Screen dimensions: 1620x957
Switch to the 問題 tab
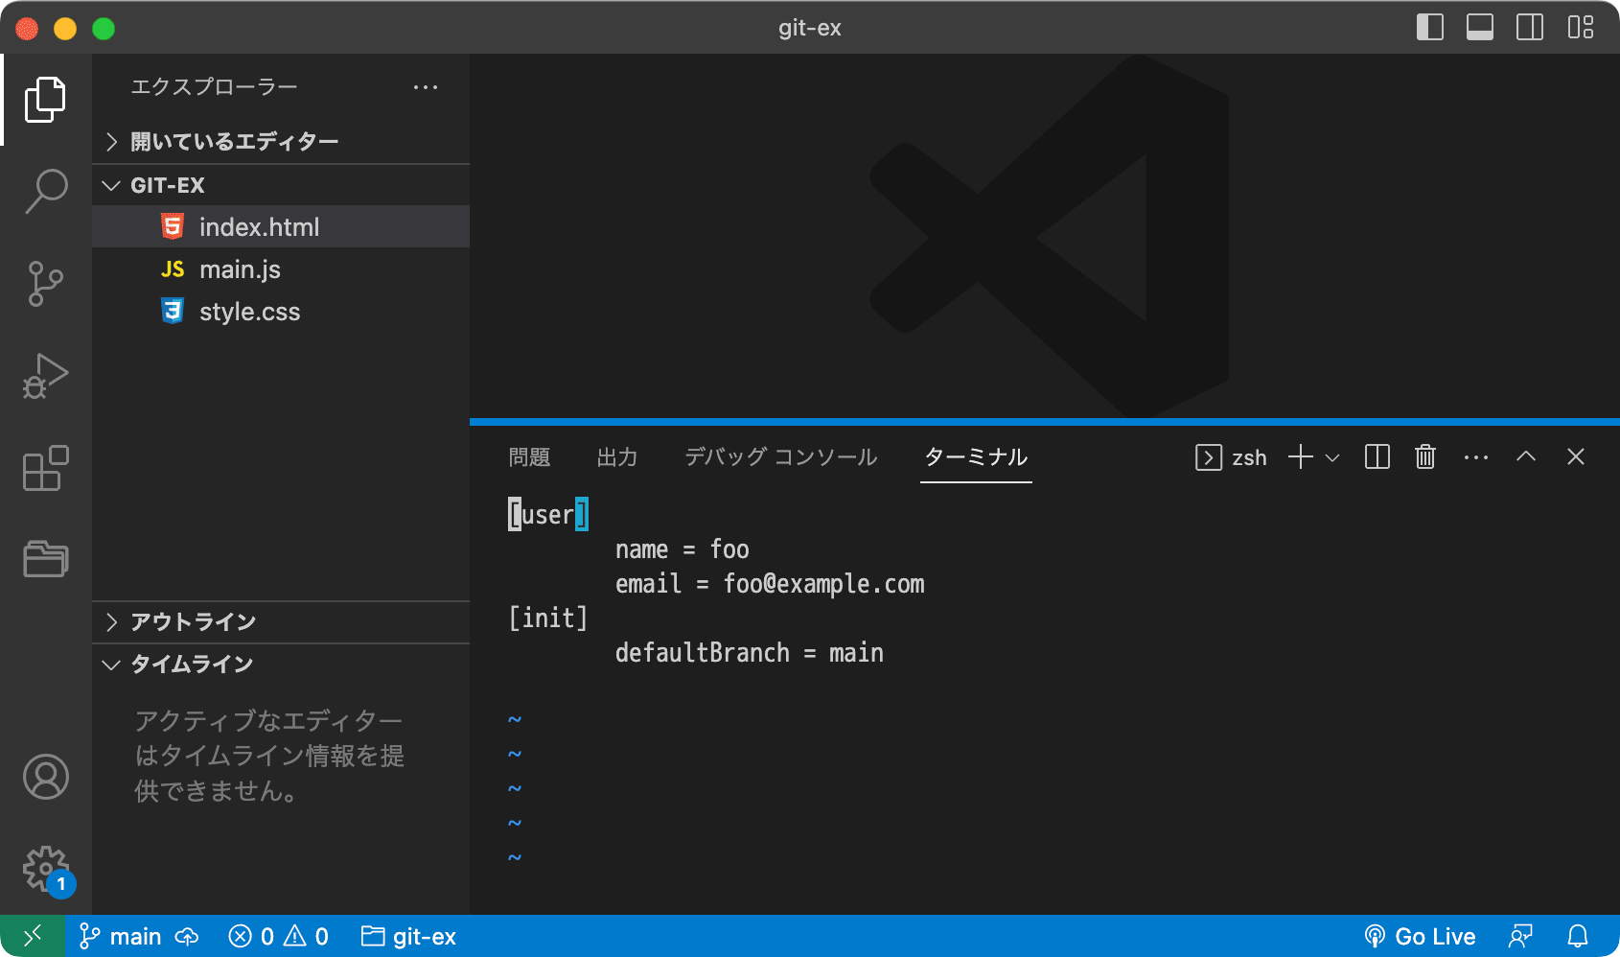(529, 457)
